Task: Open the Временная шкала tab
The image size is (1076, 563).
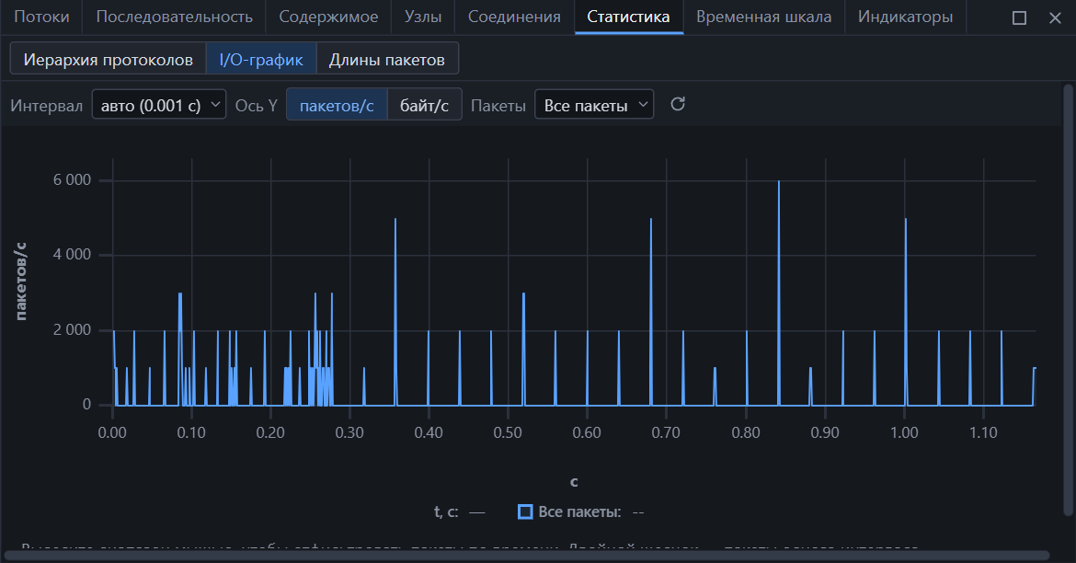Action: [x=763, y=17]
